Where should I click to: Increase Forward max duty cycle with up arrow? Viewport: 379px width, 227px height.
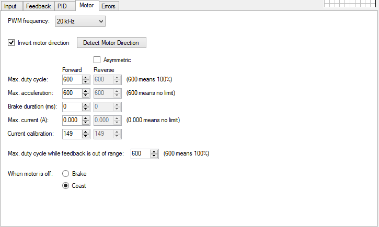tap(86, 77)
